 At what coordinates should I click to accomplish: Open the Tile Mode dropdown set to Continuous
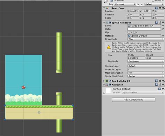pyautogui.click(x=146, y=61)
